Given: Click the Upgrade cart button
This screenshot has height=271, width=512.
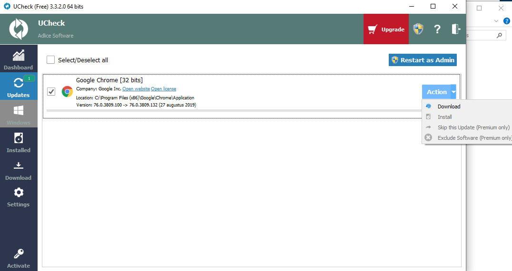Looking at the screenshot, I should (386, 29).
